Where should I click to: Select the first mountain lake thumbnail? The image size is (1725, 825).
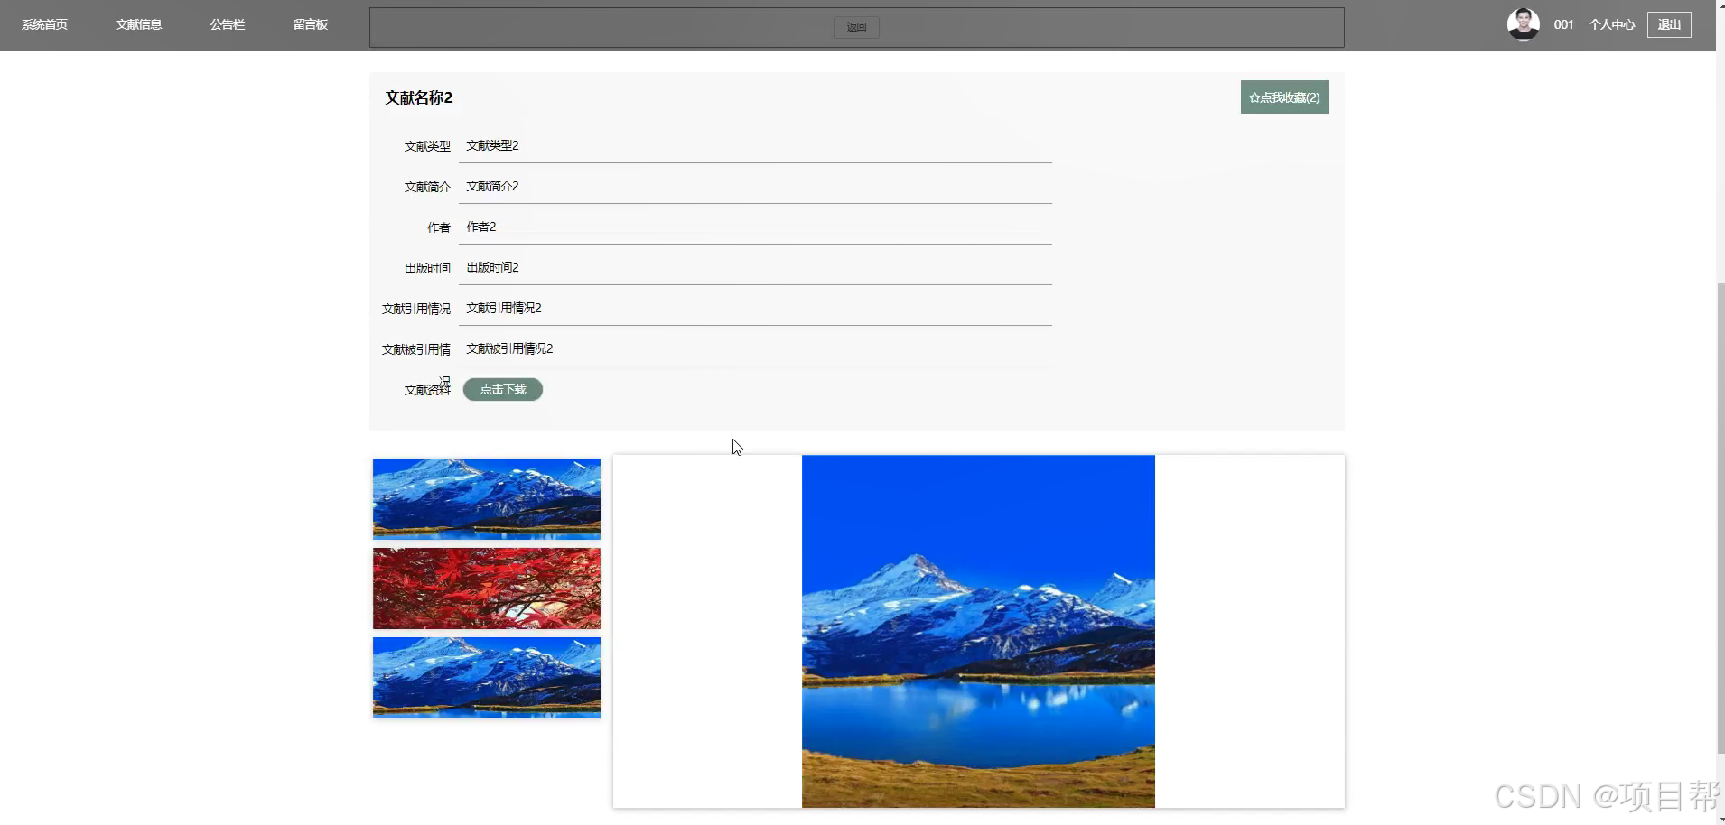click(487, 499)
